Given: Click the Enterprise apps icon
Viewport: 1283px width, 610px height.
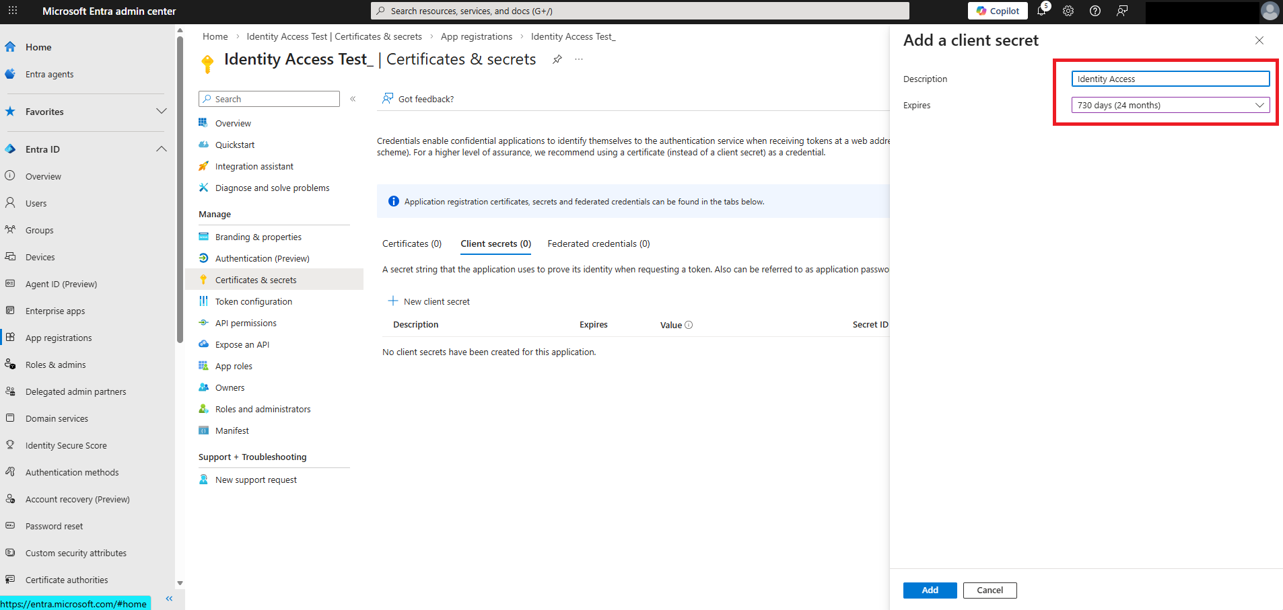Looking at the screenshot, I should pos(10,310).
